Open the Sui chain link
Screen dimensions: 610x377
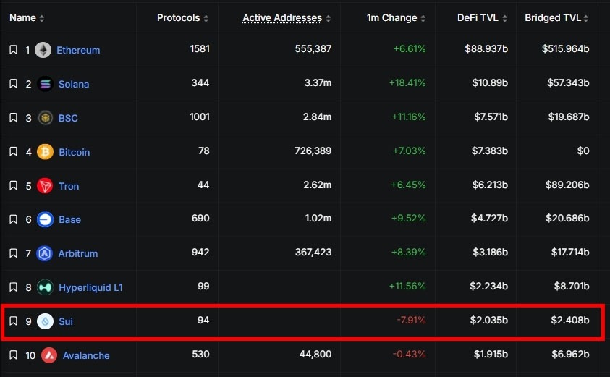pos(66,321)
